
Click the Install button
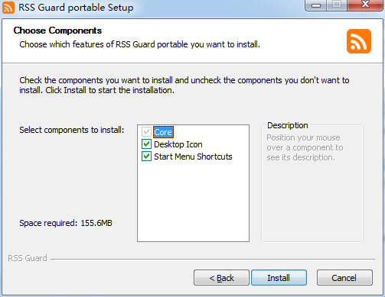pyautogui.click(x=279, y=278)
